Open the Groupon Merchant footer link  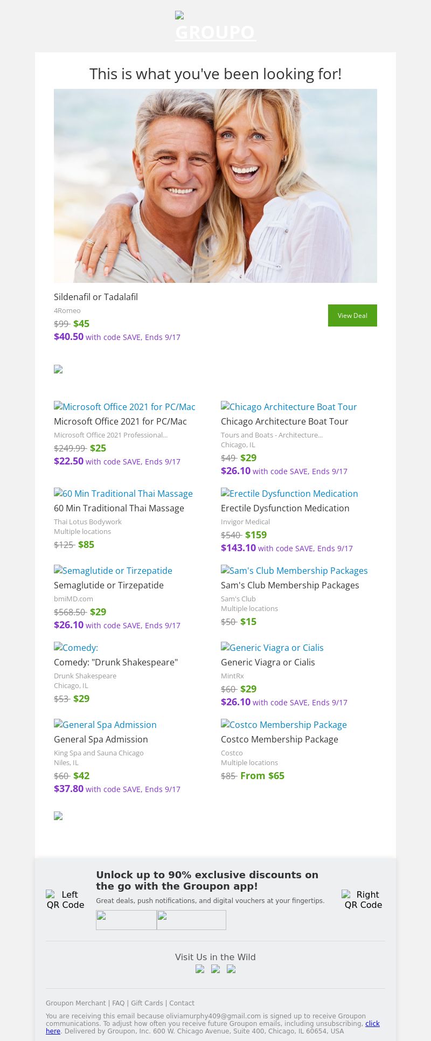75,1003
